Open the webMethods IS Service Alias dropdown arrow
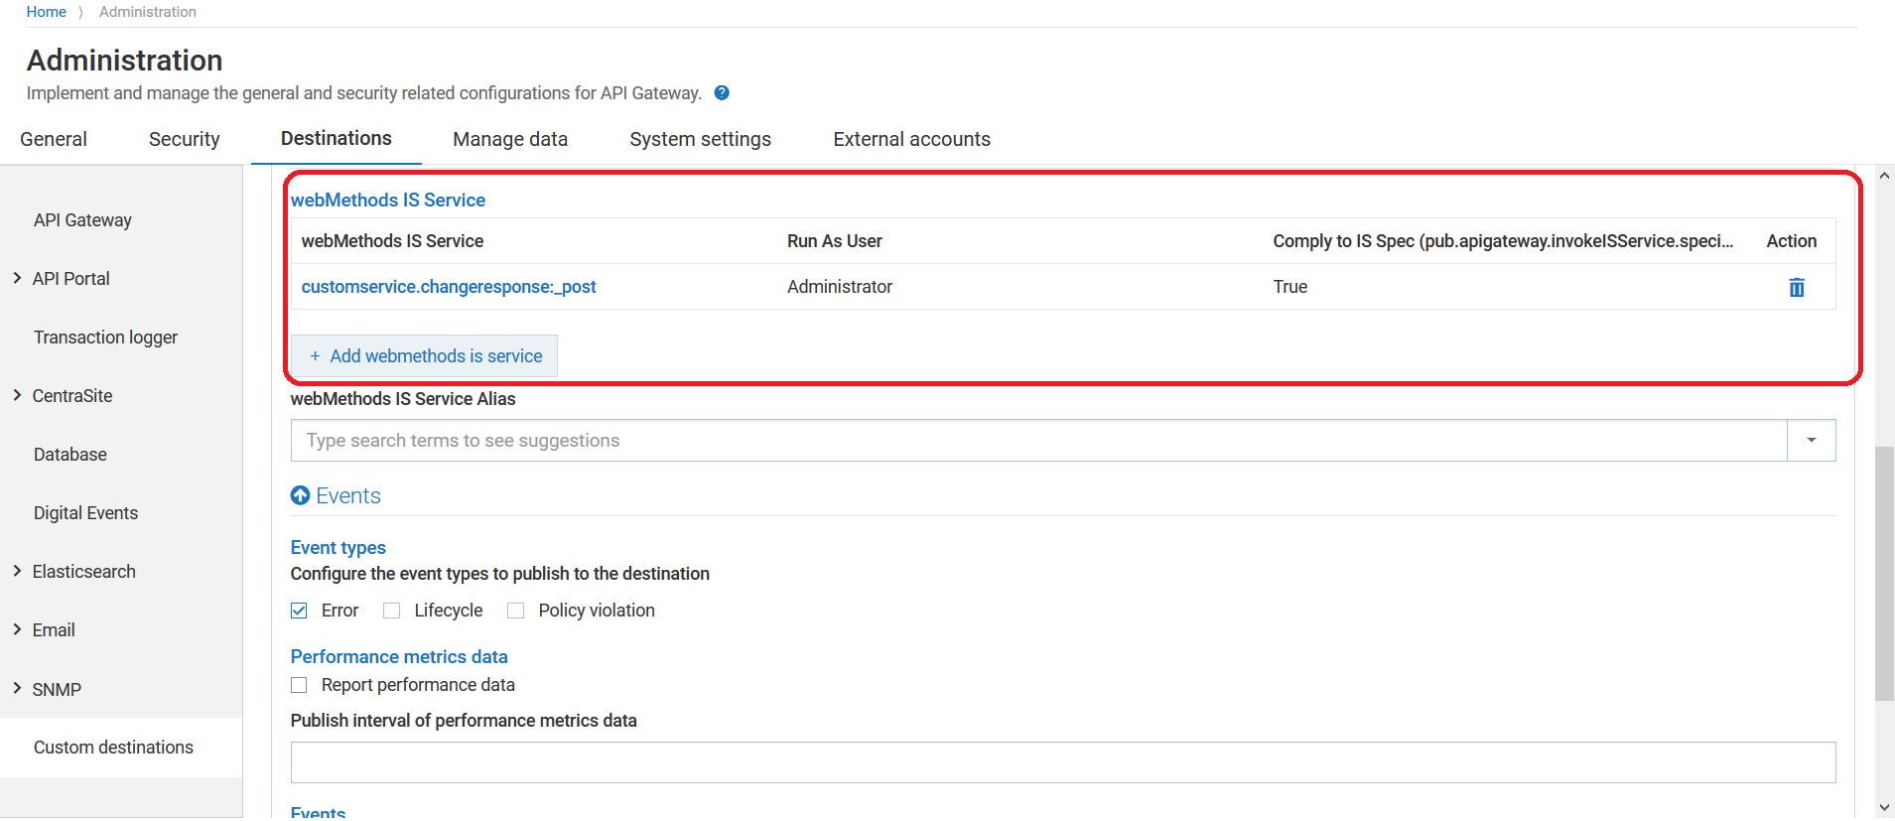Viewport: 1895px width, 821px height. pos(1811,440)
